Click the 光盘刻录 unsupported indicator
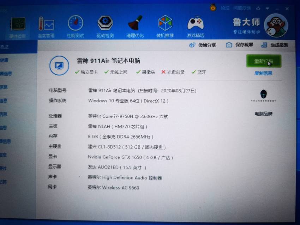 [173, 72]
